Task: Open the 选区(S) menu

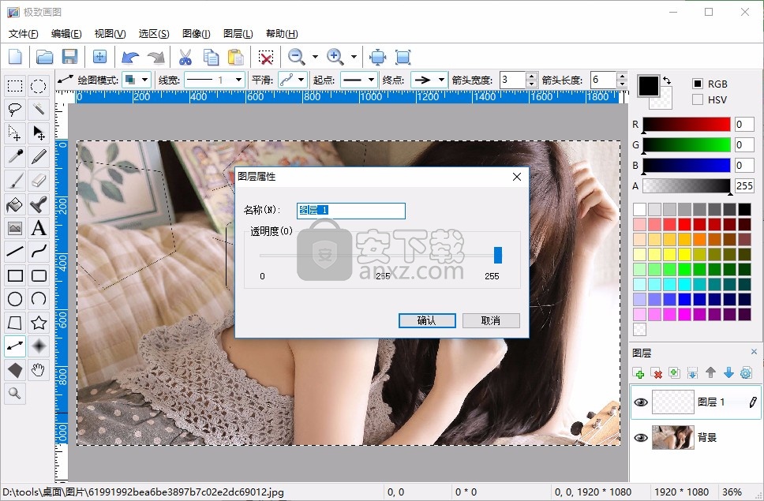Action: point(154,34)
